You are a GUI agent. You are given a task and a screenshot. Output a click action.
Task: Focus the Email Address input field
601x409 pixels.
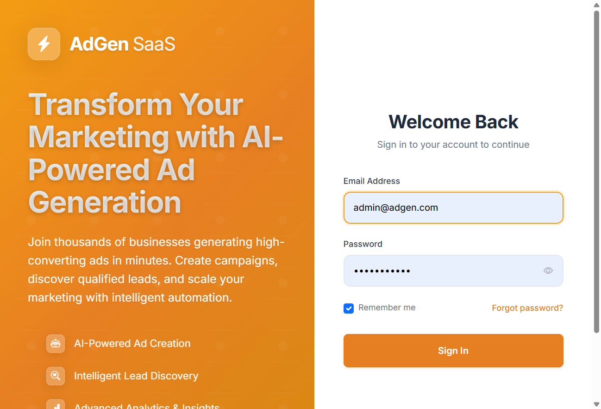click(453, 208)
